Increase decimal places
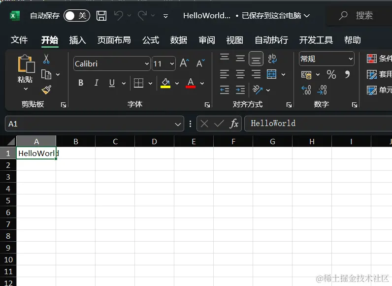 306,90
